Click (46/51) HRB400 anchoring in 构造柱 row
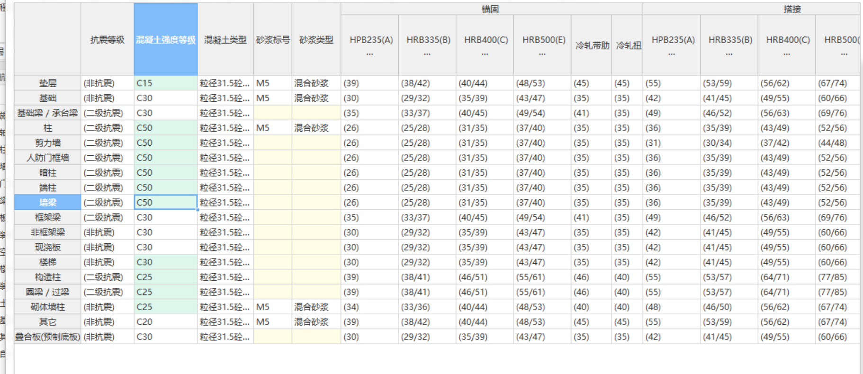The width and height of the screenshot is (863, 374). click(x=485, y=277)
